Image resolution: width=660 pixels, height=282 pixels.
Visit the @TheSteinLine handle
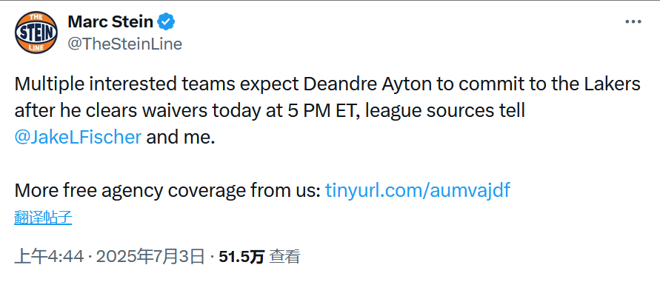124,44
